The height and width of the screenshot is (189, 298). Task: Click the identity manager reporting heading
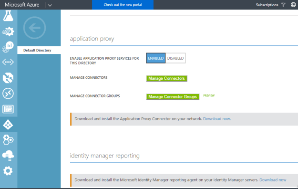[x=105, y=156]
